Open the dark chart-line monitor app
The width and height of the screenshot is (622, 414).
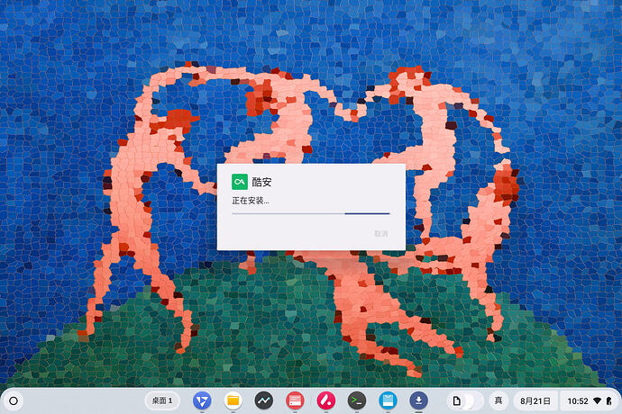pyautogui.click(x=264, y=400)
